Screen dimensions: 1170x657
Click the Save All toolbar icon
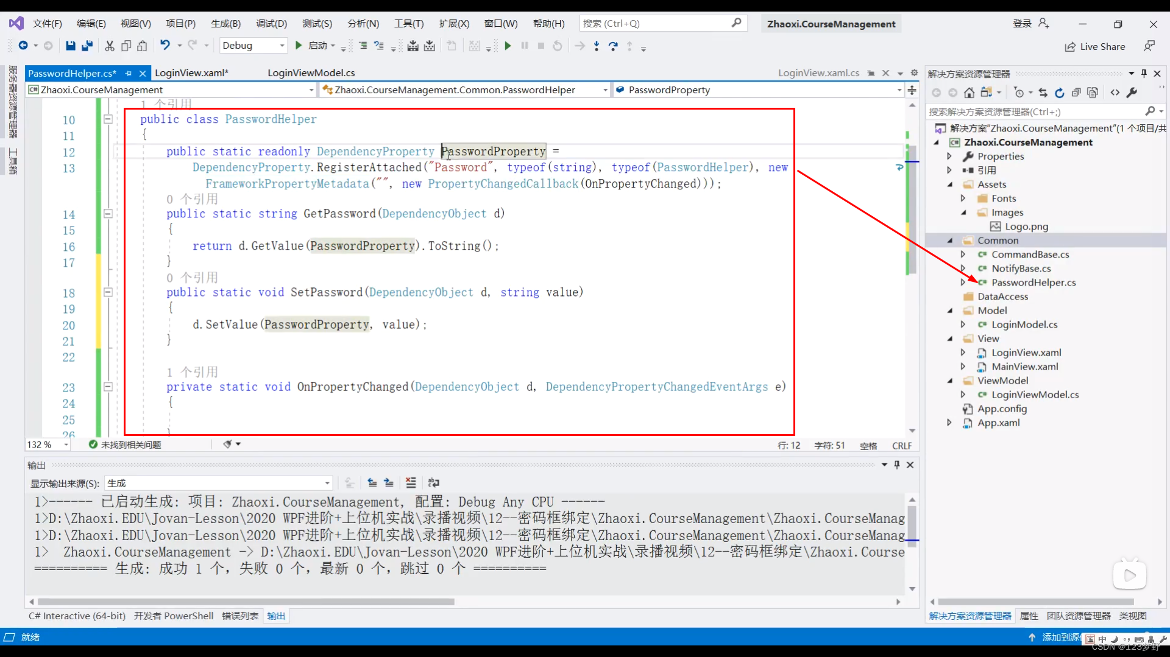[87, 46]
